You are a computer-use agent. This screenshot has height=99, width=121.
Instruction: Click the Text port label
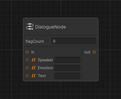click(x=42, y=76)
